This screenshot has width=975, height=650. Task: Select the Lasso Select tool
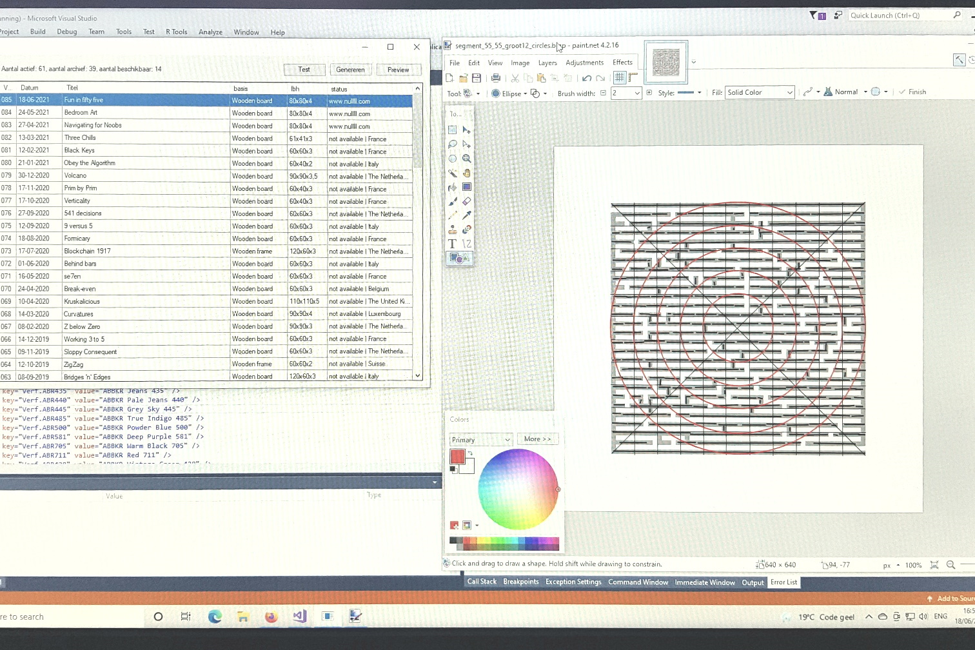pyautogui.click(x=453, y=144)
